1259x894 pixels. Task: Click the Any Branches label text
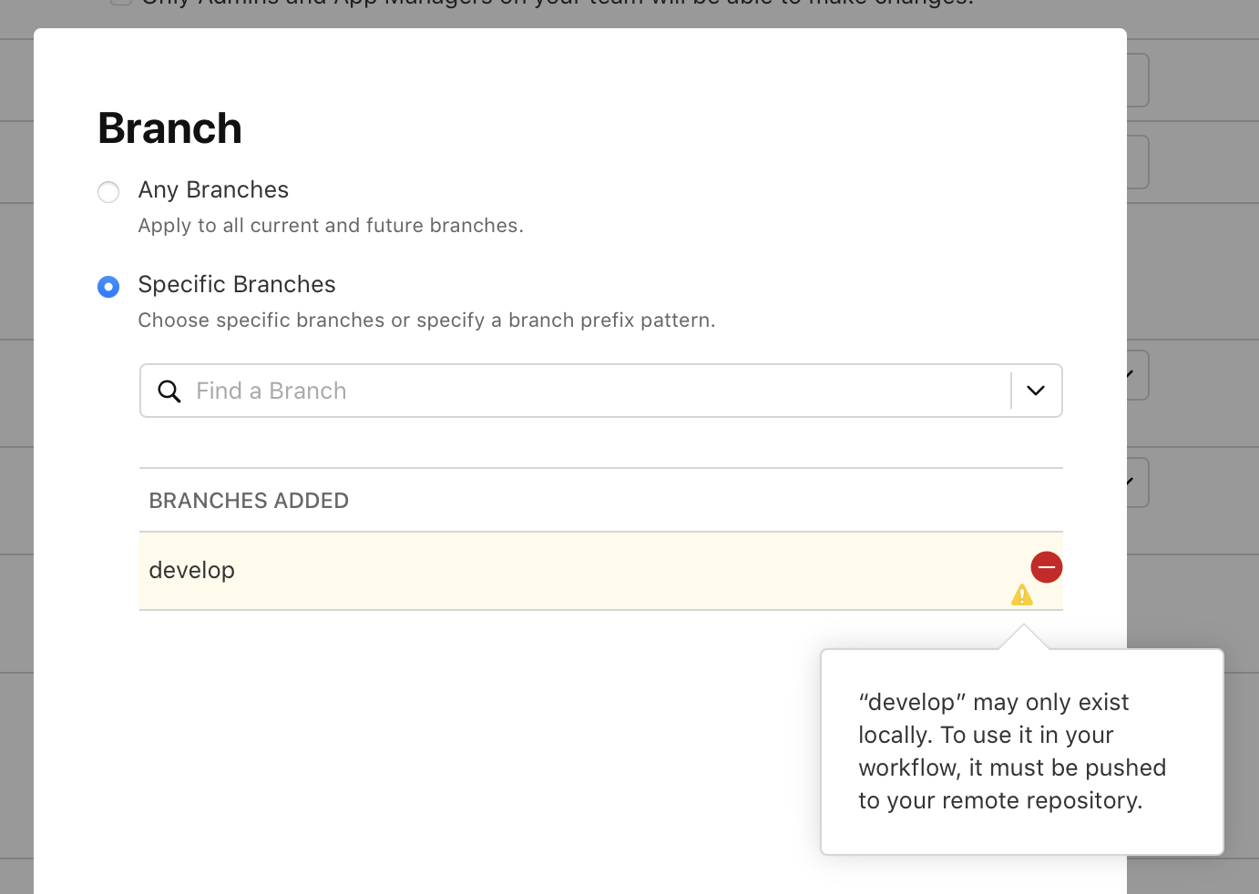pos(213,189)
